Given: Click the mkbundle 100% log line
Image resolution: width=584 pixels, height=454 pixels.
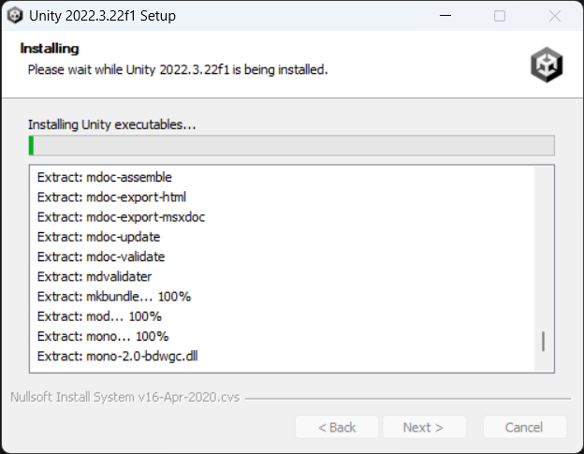Looking at the screenshot, I should click(114, 296).
